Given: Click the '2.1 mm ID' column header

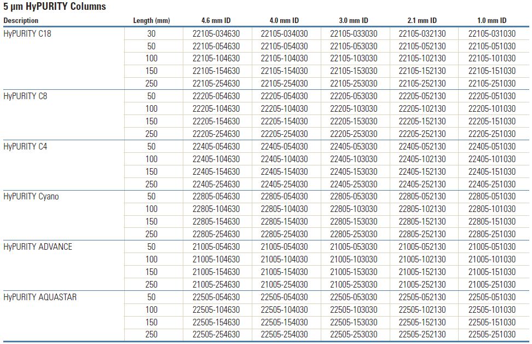Looking at the screenshot, I should point(422,20).
